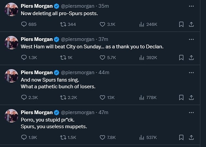This screenshot has height=147, width=206.
Task: Click Piers Morgan name on the 37m tweet
Action: tap(36, 39)
